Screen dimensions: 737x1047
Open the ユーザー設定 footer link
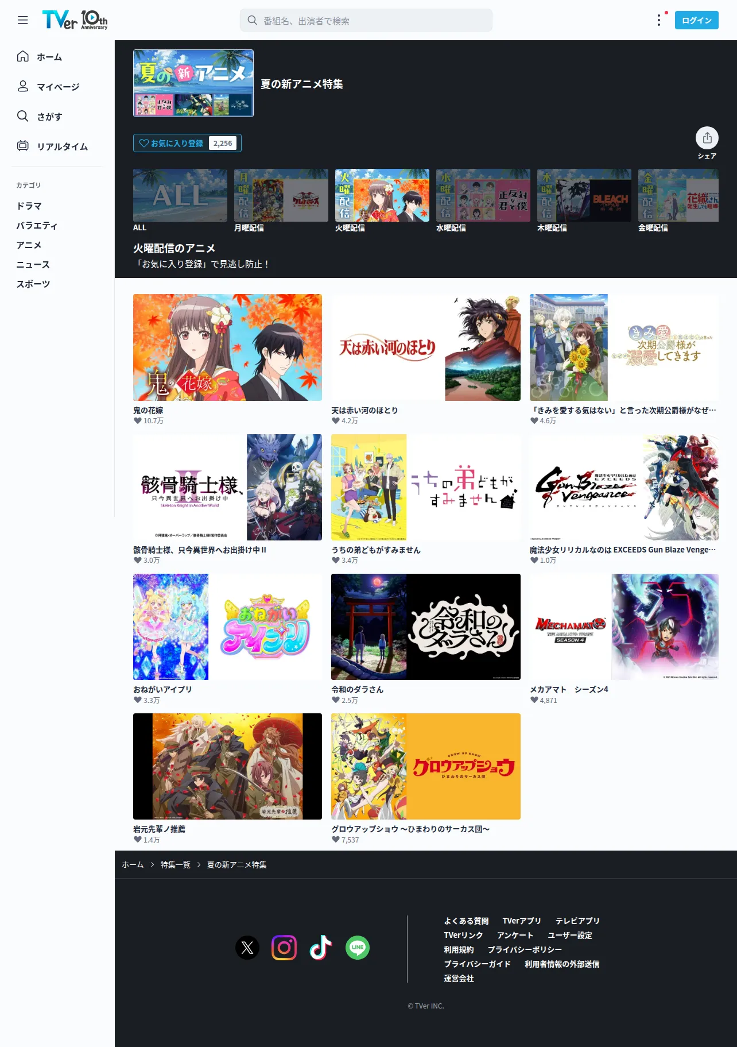pos(570,935)
